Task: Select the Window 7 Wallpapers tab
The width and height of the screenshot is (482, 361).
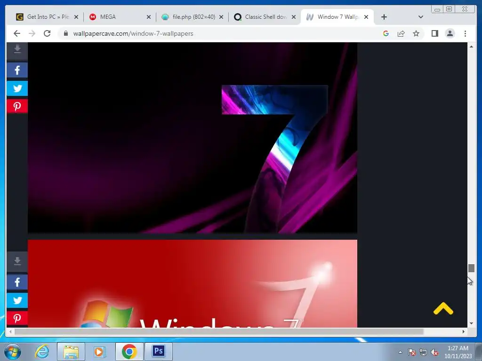Action: click(x=334, y=17)
